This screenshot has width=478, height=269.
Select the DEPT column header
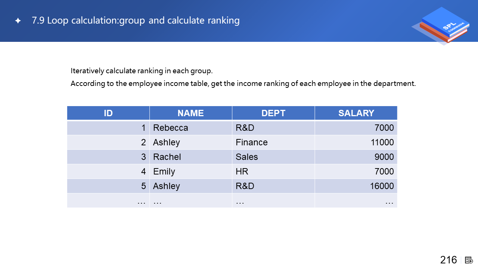tap(273, 113)
